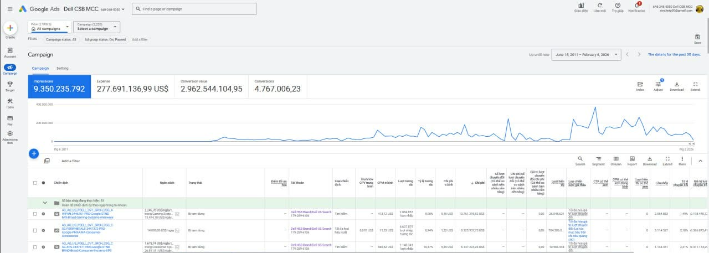Open the All campaigns view dropdown
Screen dimensions: 709x253
coord(50,27)
